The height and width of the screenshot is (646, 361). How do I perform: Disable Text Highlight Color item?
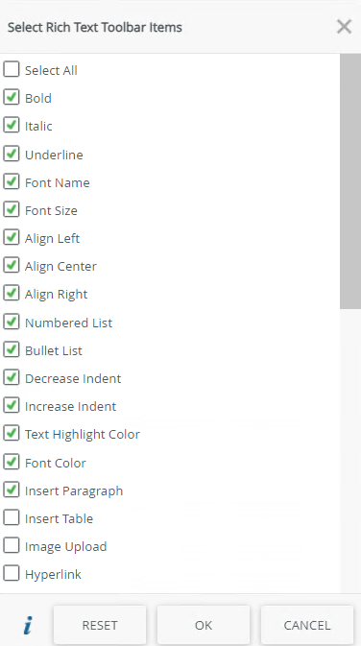[12, 434]
